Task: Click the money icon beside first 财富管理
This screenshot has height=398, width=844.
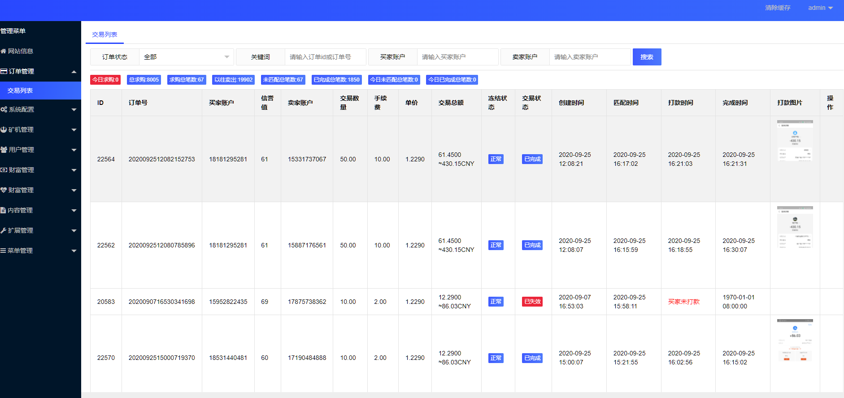Action: 4,170
